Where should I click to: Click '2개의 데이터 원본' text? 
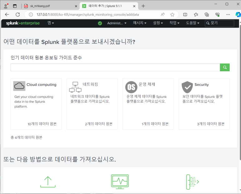99,124
